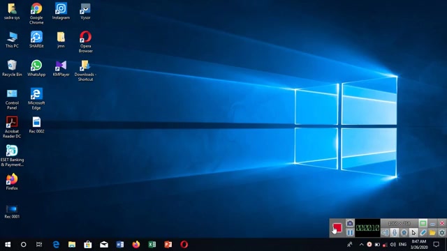
Task: Open PowerPoint from the taskbar
Action: (168, 245)
